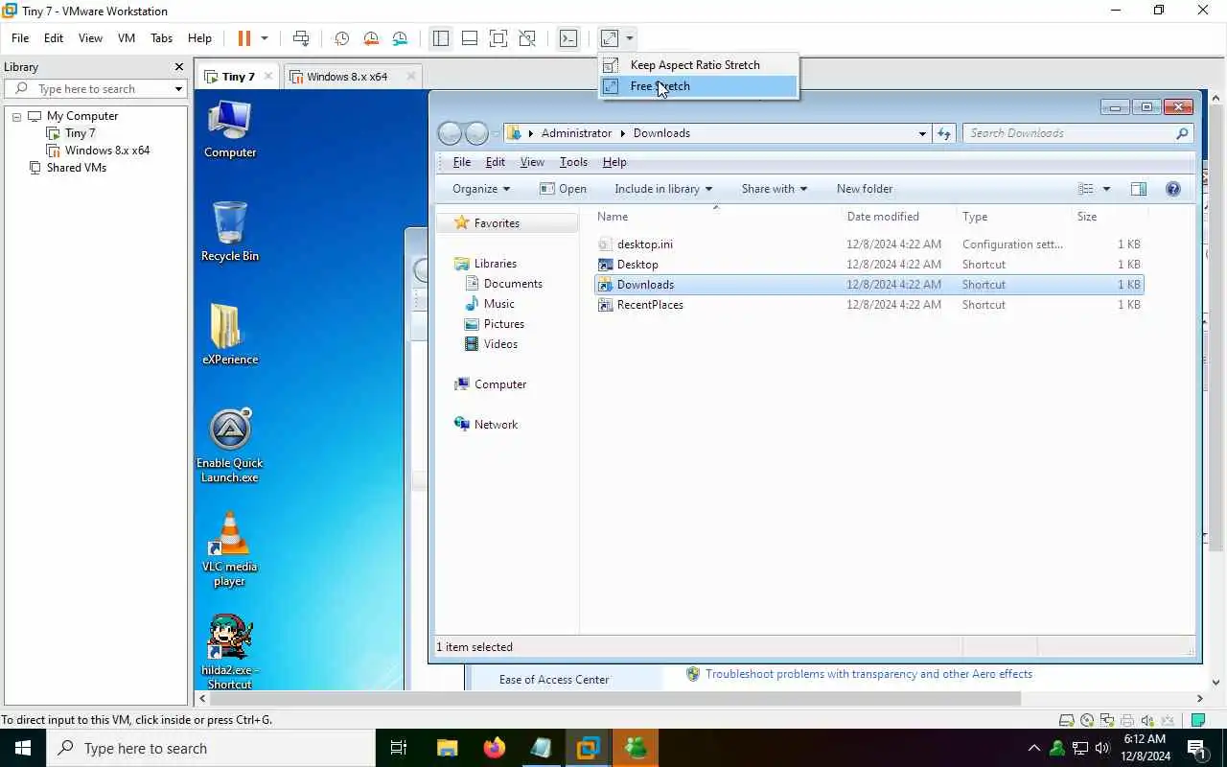The height and width of the screenshot is (767, 1227).
Task: Open the power options dropdown beside Pause
Action: 265,38
